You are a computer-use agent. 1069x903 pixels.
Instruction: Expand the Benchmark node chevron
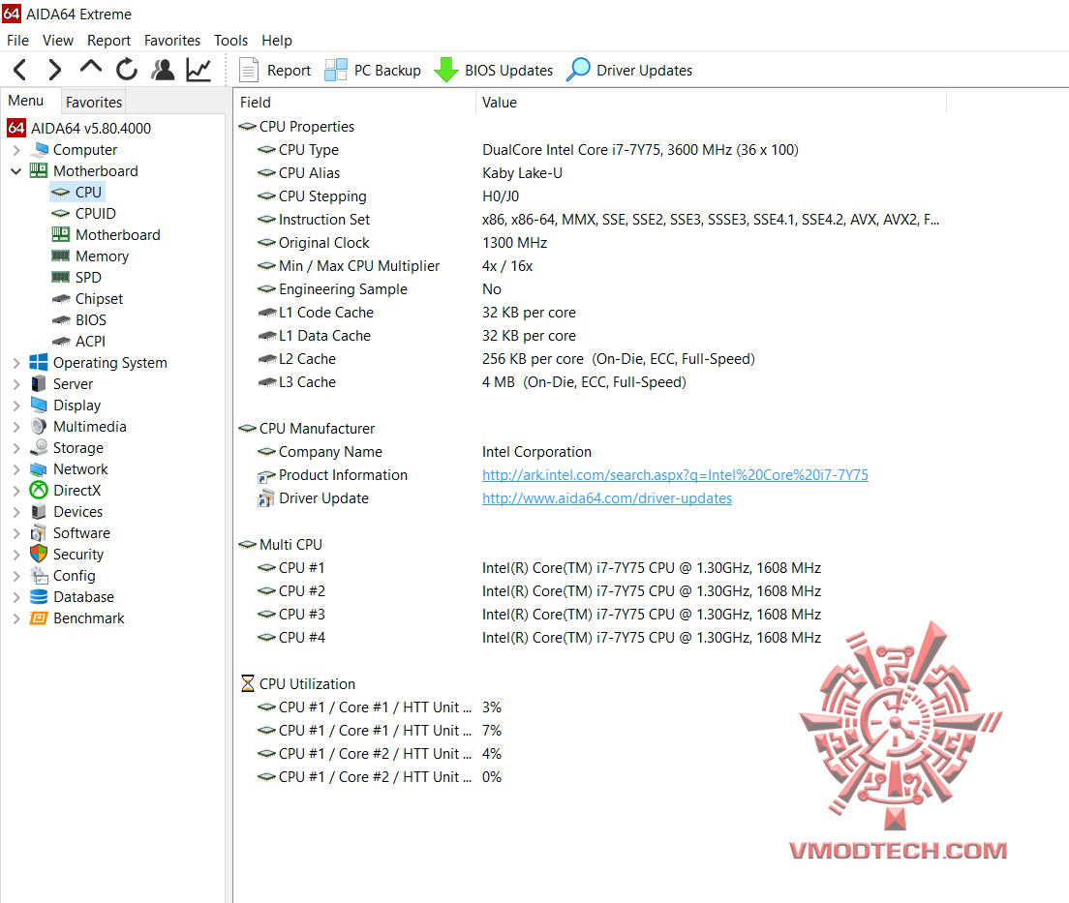click(x=16, y=618)
